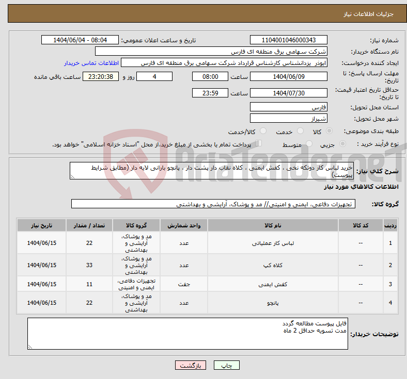407x379 pixels.
Task: Click the date 1404/06/15 in لباس کار عملیاتی row
Action: (x=41, y=243)
